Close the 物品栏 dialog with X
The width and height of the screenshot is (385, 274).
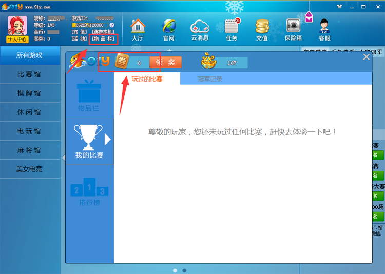coord(366,57)
